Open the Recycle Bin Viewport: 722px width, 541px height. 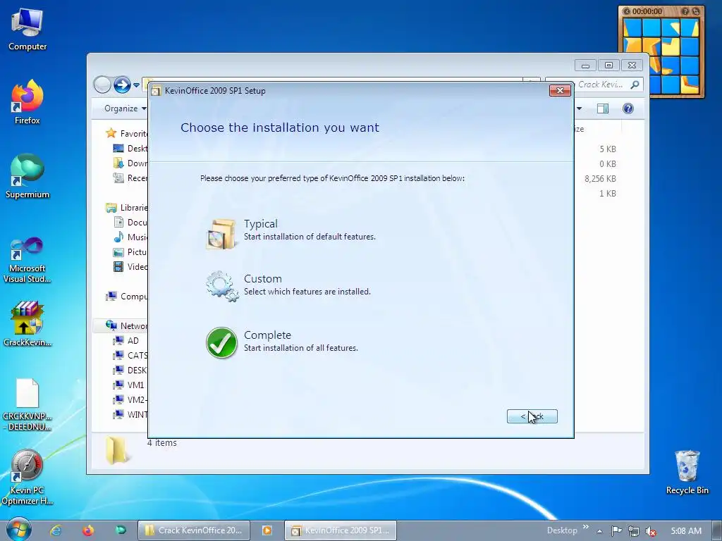click(x=687, y=473)
